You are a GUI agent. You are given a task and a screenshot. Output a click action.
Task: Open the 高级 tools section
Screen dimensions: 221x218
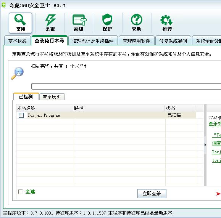[x=79, y=23]
